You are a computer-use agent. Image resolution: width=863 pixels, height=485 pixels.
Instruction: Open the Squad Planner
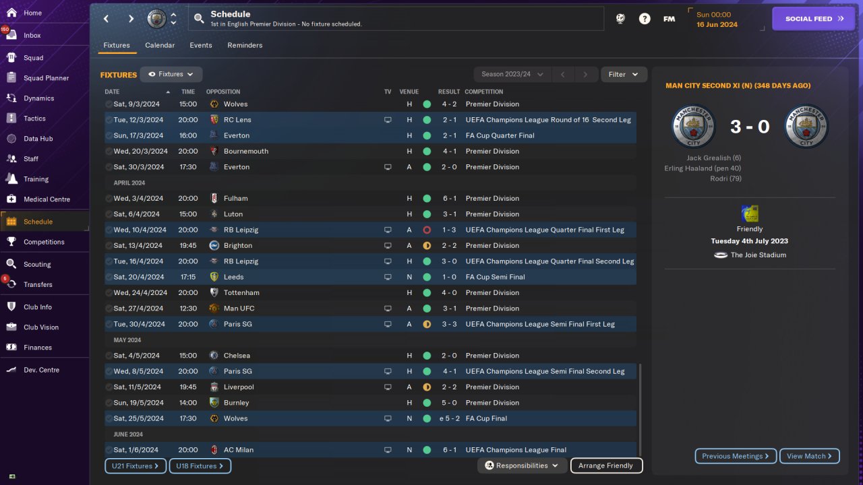click(46, 78)
